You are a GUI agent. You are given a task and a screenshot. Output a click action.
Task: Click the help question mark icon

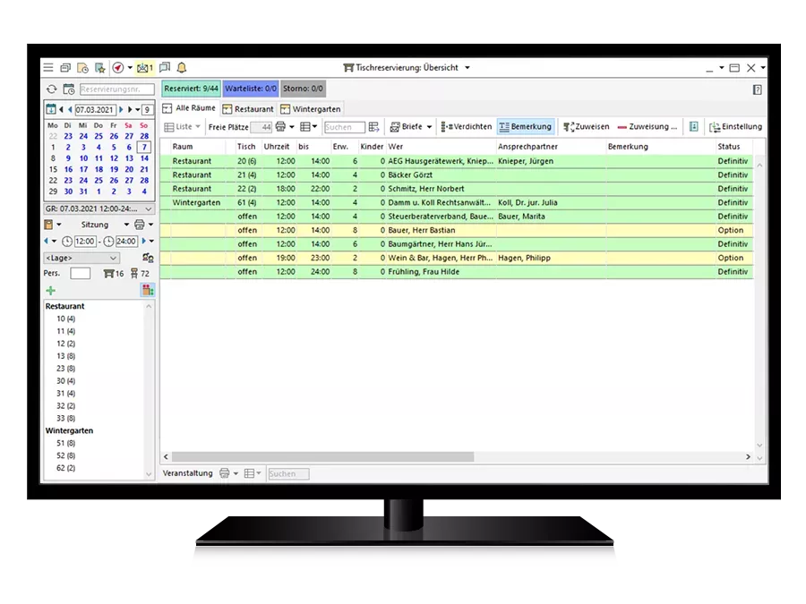click(x=758, y=89)
